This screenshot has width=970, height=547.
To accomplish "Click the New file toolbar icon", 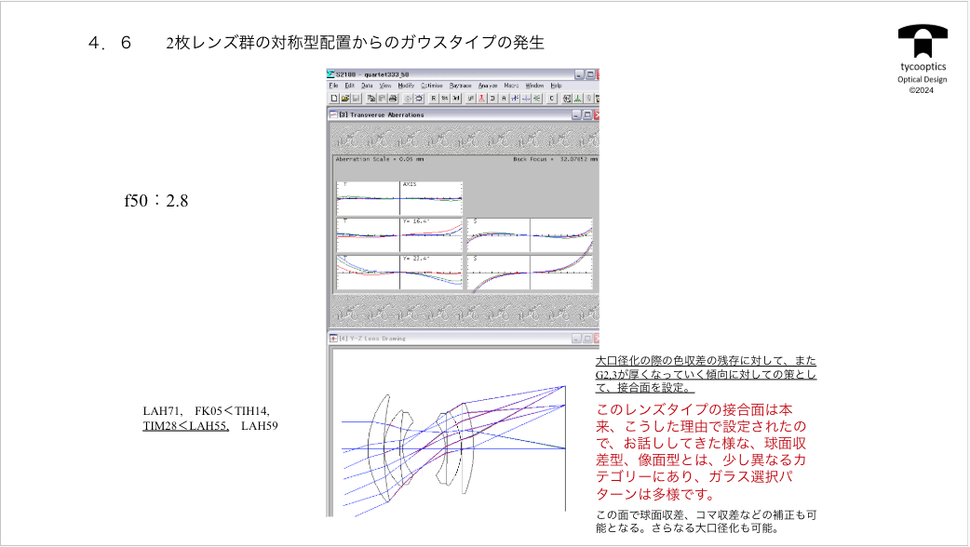I will click(x=334, y=98).
